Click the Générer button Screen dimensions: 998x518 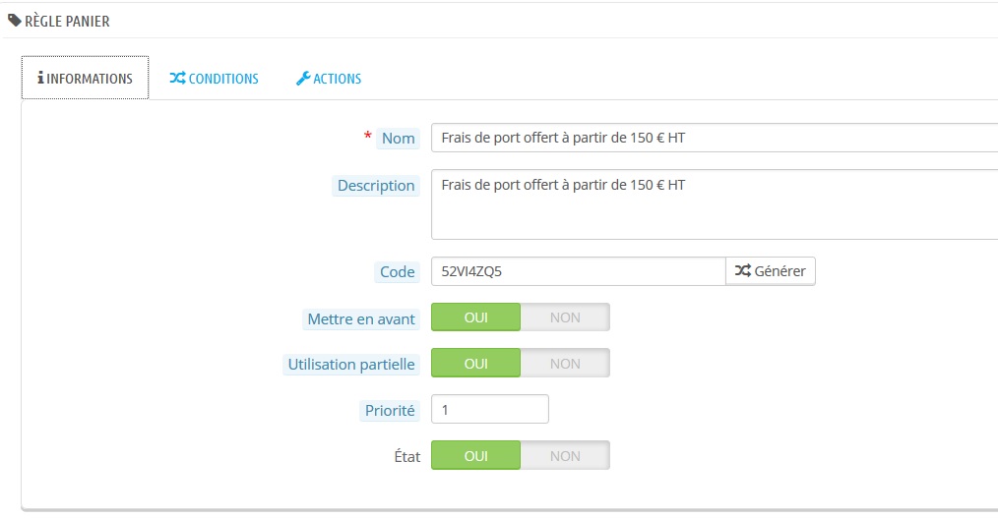(x=770, y=271)
